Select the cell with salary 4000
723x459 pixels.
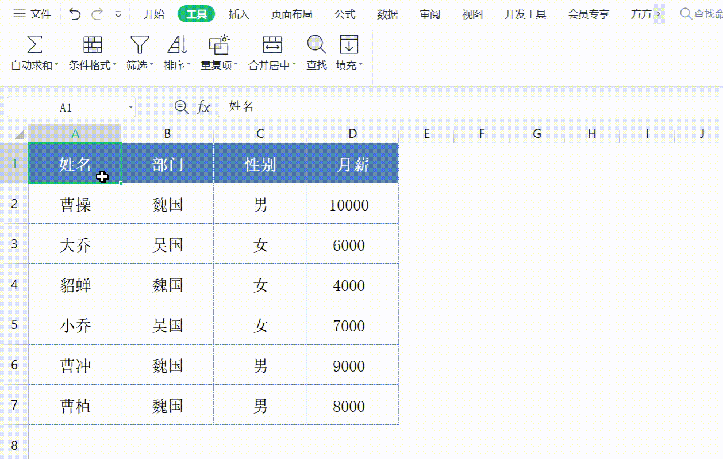(352, 285)
